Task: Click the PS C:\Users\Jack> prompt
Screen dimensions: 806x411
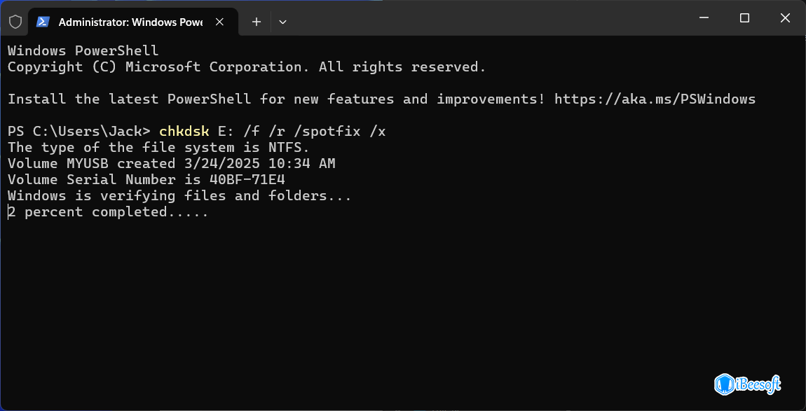Action: pyautogui.click(x=78, y=131)
